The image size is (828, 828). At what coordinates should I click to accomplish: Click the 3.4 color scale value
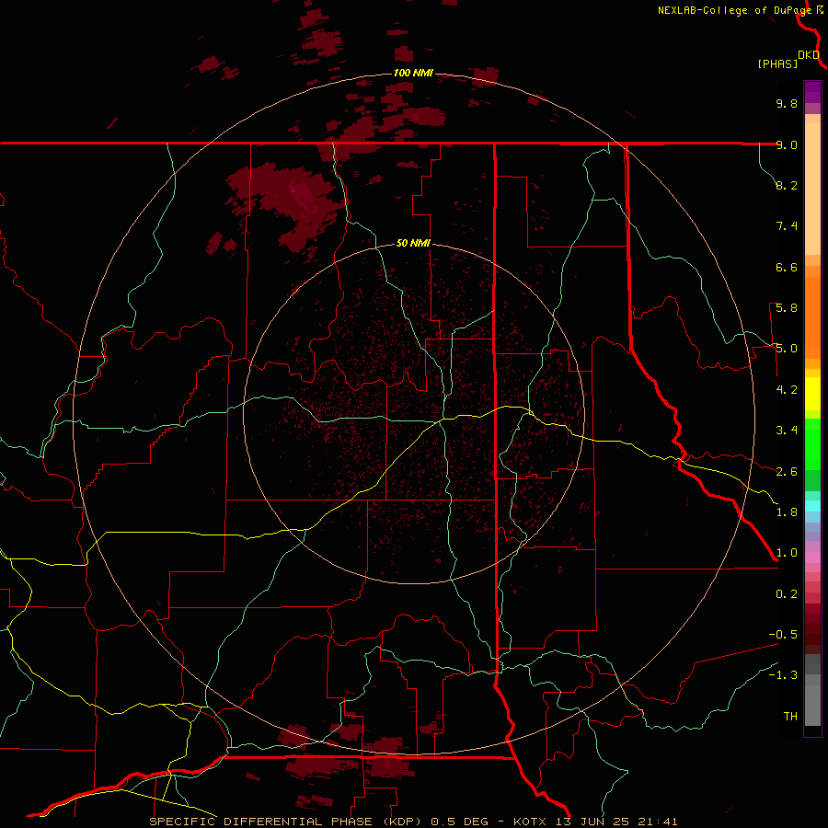point(787,431)
